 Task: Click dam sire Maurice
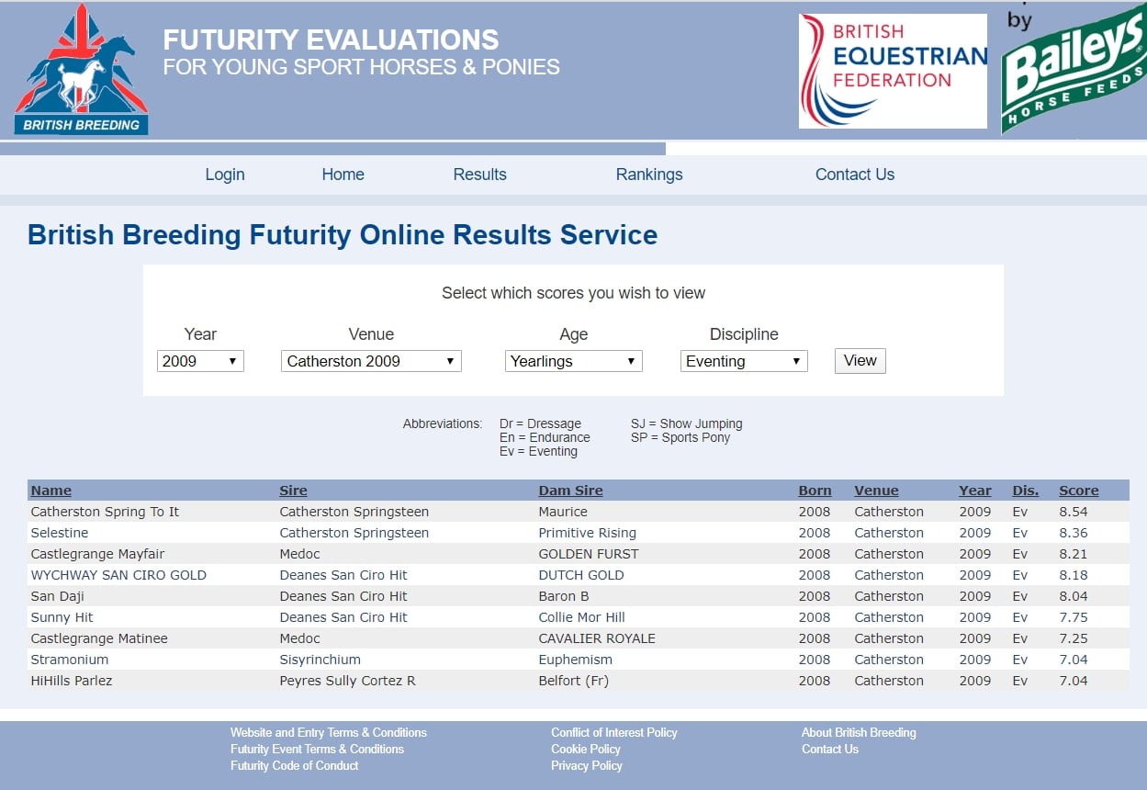[x=563, y=512]
